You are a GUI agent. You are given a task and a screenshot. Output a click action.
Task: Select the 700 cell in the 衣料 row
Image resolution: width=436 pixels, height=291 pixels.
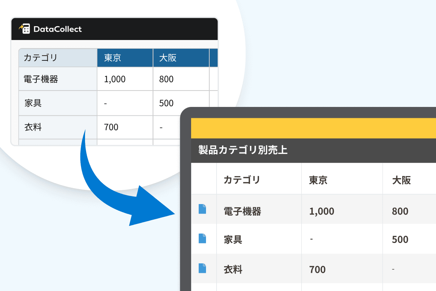111,127
